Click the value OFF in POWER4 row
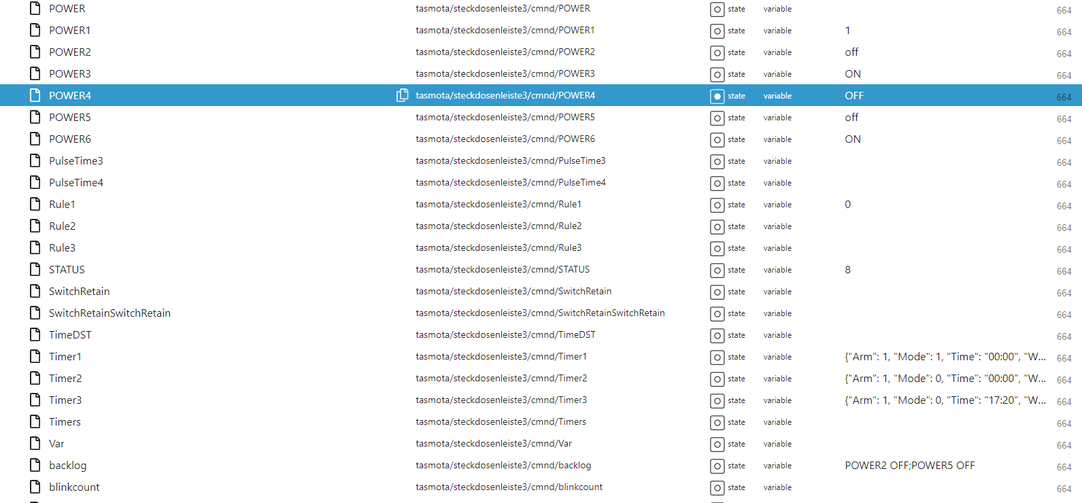Screen dimensions: 1082x503 (854, 95)
